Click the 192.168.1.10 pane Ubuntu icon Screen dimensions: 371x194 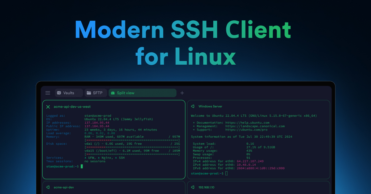(193, 187)
